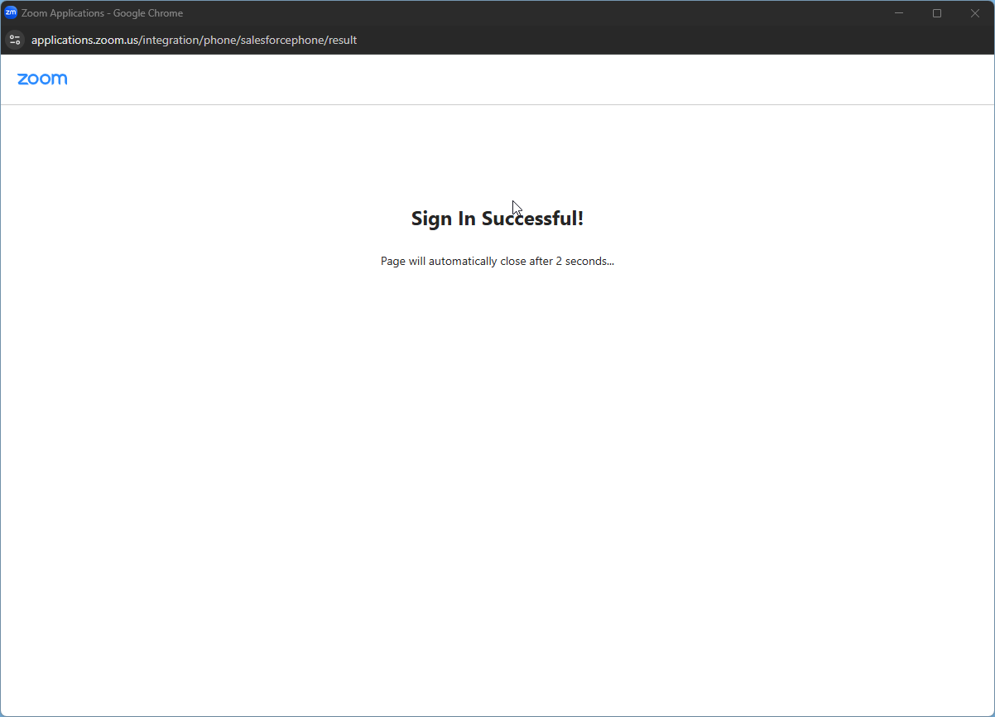995x717 pixels.
Task: Click the word "Successful!" in the heading
Action: 532,219
